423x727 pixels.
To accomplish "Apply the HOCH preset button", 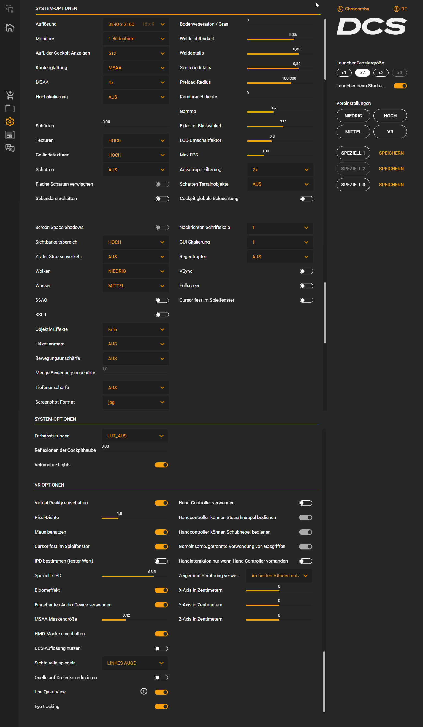I will pyautogui.click(x=390, y=116).
